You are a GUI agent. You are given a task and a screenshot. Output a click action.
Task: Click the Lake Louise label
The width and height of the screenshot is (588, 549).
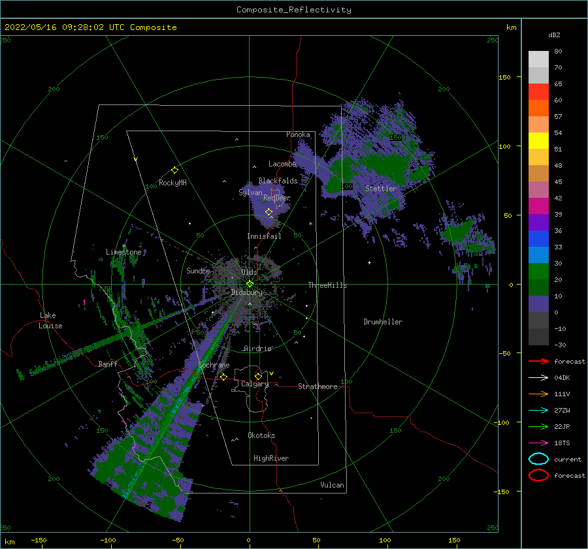(x=50, y=321)
